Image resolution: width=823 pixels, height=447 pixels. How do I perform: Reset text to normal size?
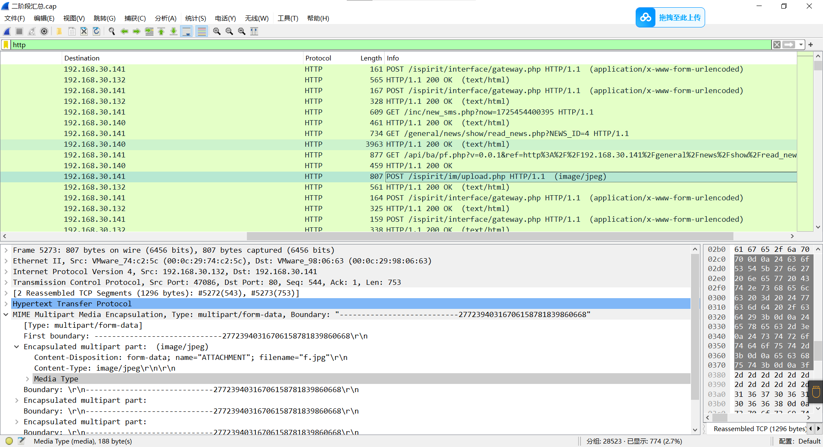(242, 31)
